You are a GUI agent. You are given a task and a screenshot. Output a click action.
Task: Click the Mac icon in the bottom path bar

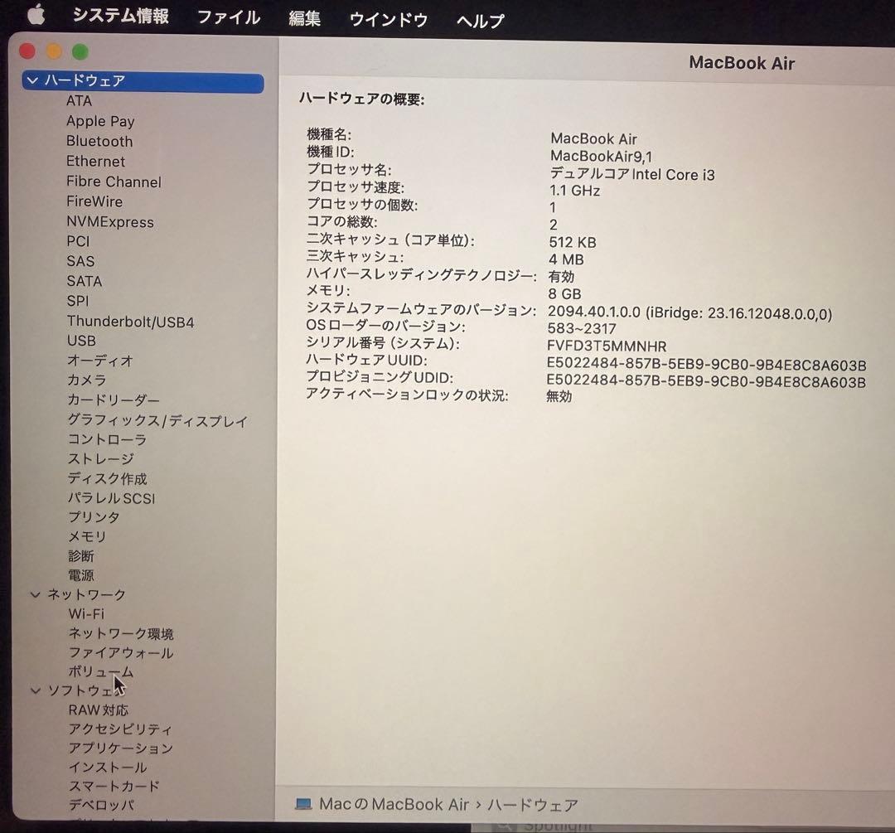coord(306,803)
